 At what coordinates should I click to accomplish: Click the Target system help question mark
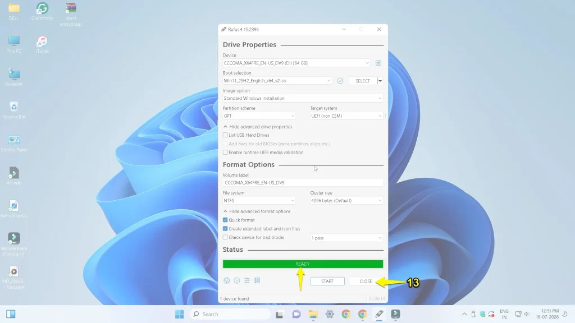385,116
